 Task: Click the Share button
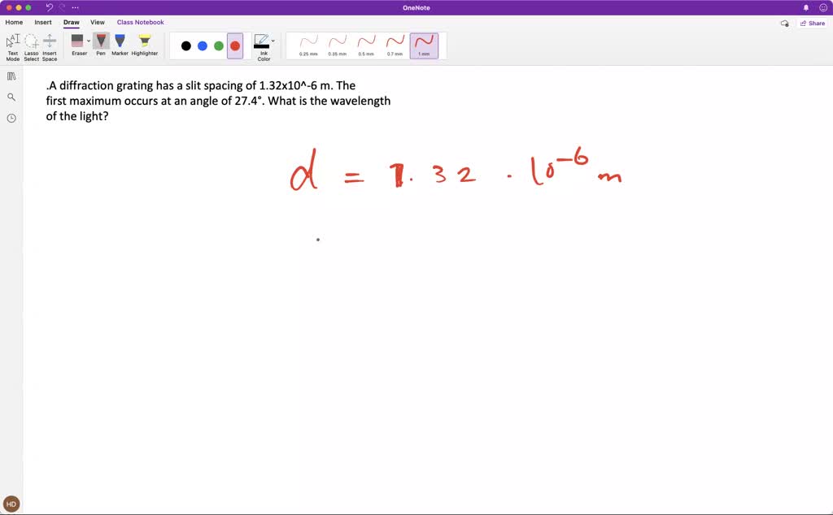[x=812, y=24]
